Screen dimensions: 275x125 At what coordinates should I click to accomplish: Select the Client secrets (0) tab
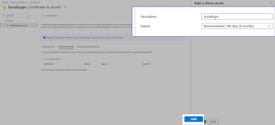click(66, 47)
